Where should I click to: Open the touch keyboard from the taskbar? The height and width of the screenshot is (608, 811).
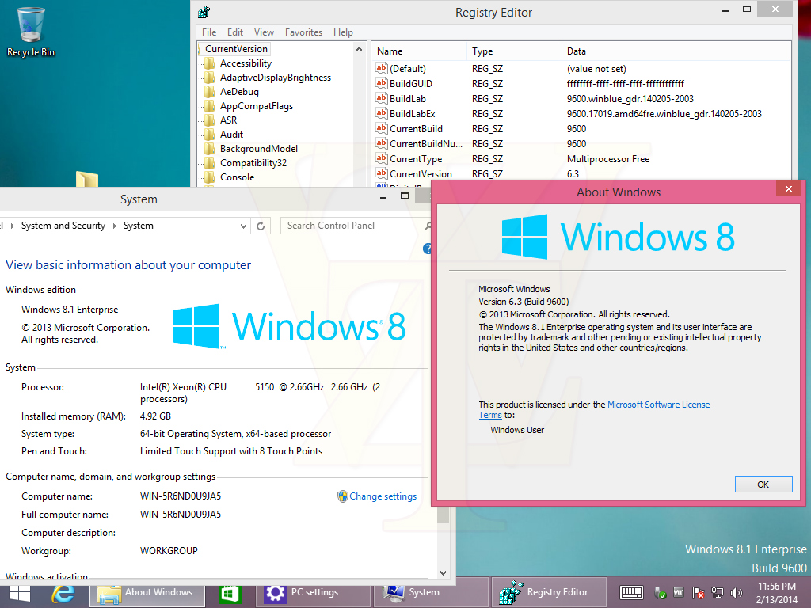click(631, 592)
